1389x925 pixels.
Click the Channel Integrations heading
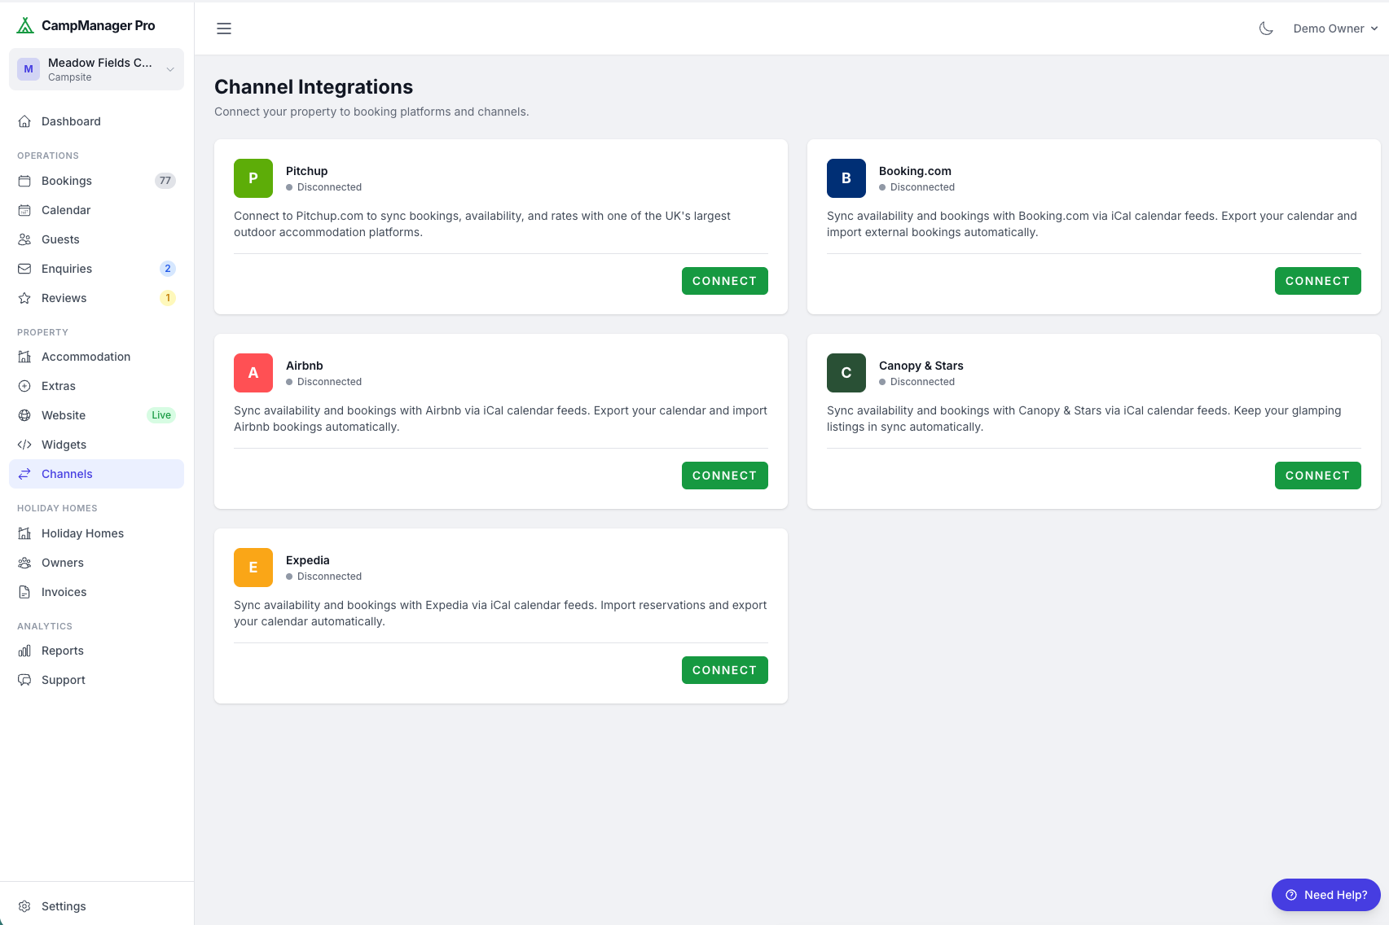(314, 87)
